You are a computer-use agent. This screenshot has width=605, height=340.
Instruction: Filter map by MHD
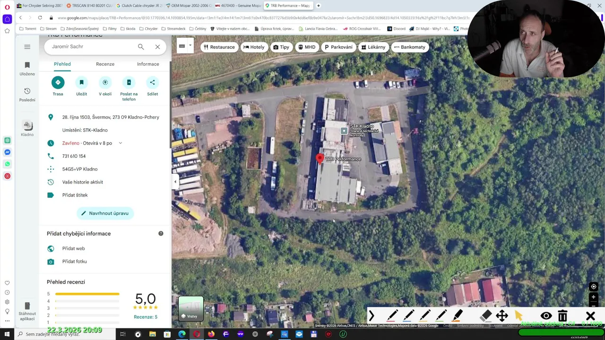point(307,47)
